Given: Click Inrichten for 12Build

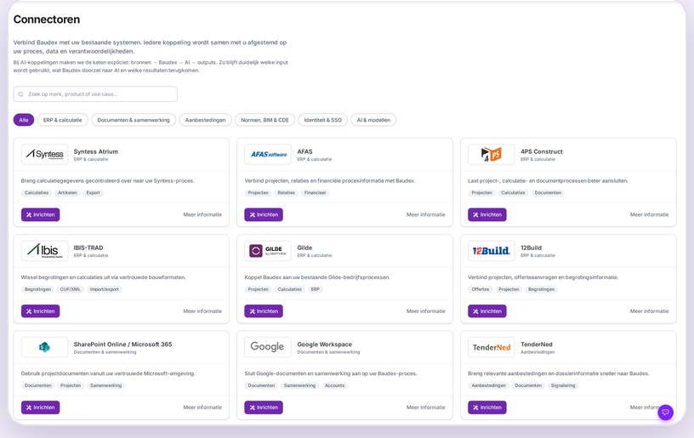Looking at the screenshot, I should coord(487,311).
